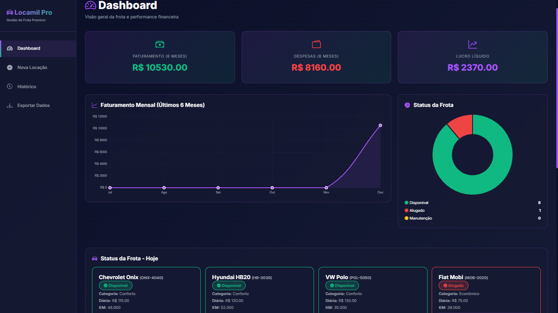The image size is (558, 313).
Task: Select the Dashboard entry in the sidebar
Action: pyautogui.click(x=28, y=48)
